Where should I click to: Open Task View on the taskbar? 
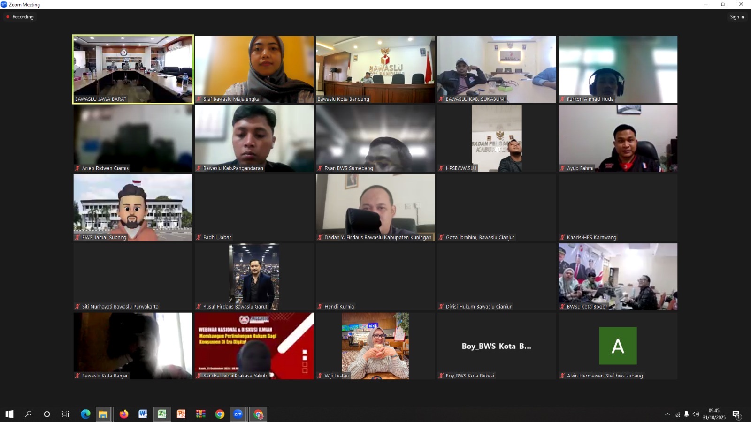[x=66, y=414]
